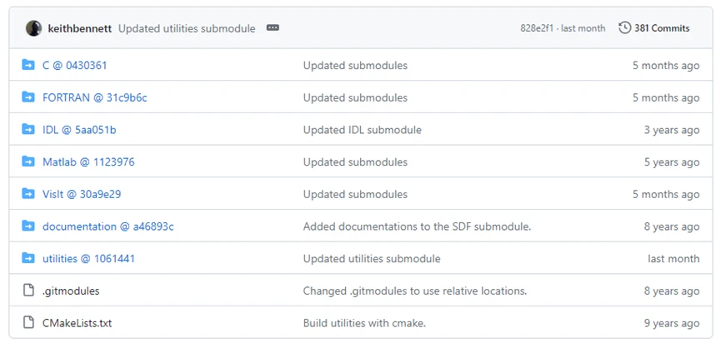Click keithbennett's avatar image
The height and width of the screenshot is (348, 721).
34,28
